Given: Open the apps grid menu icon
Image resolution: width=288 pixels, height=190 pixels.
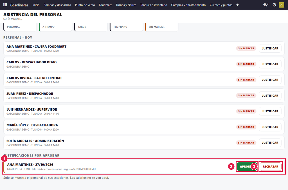Looking at the screenshot, I should coord(5,5).
